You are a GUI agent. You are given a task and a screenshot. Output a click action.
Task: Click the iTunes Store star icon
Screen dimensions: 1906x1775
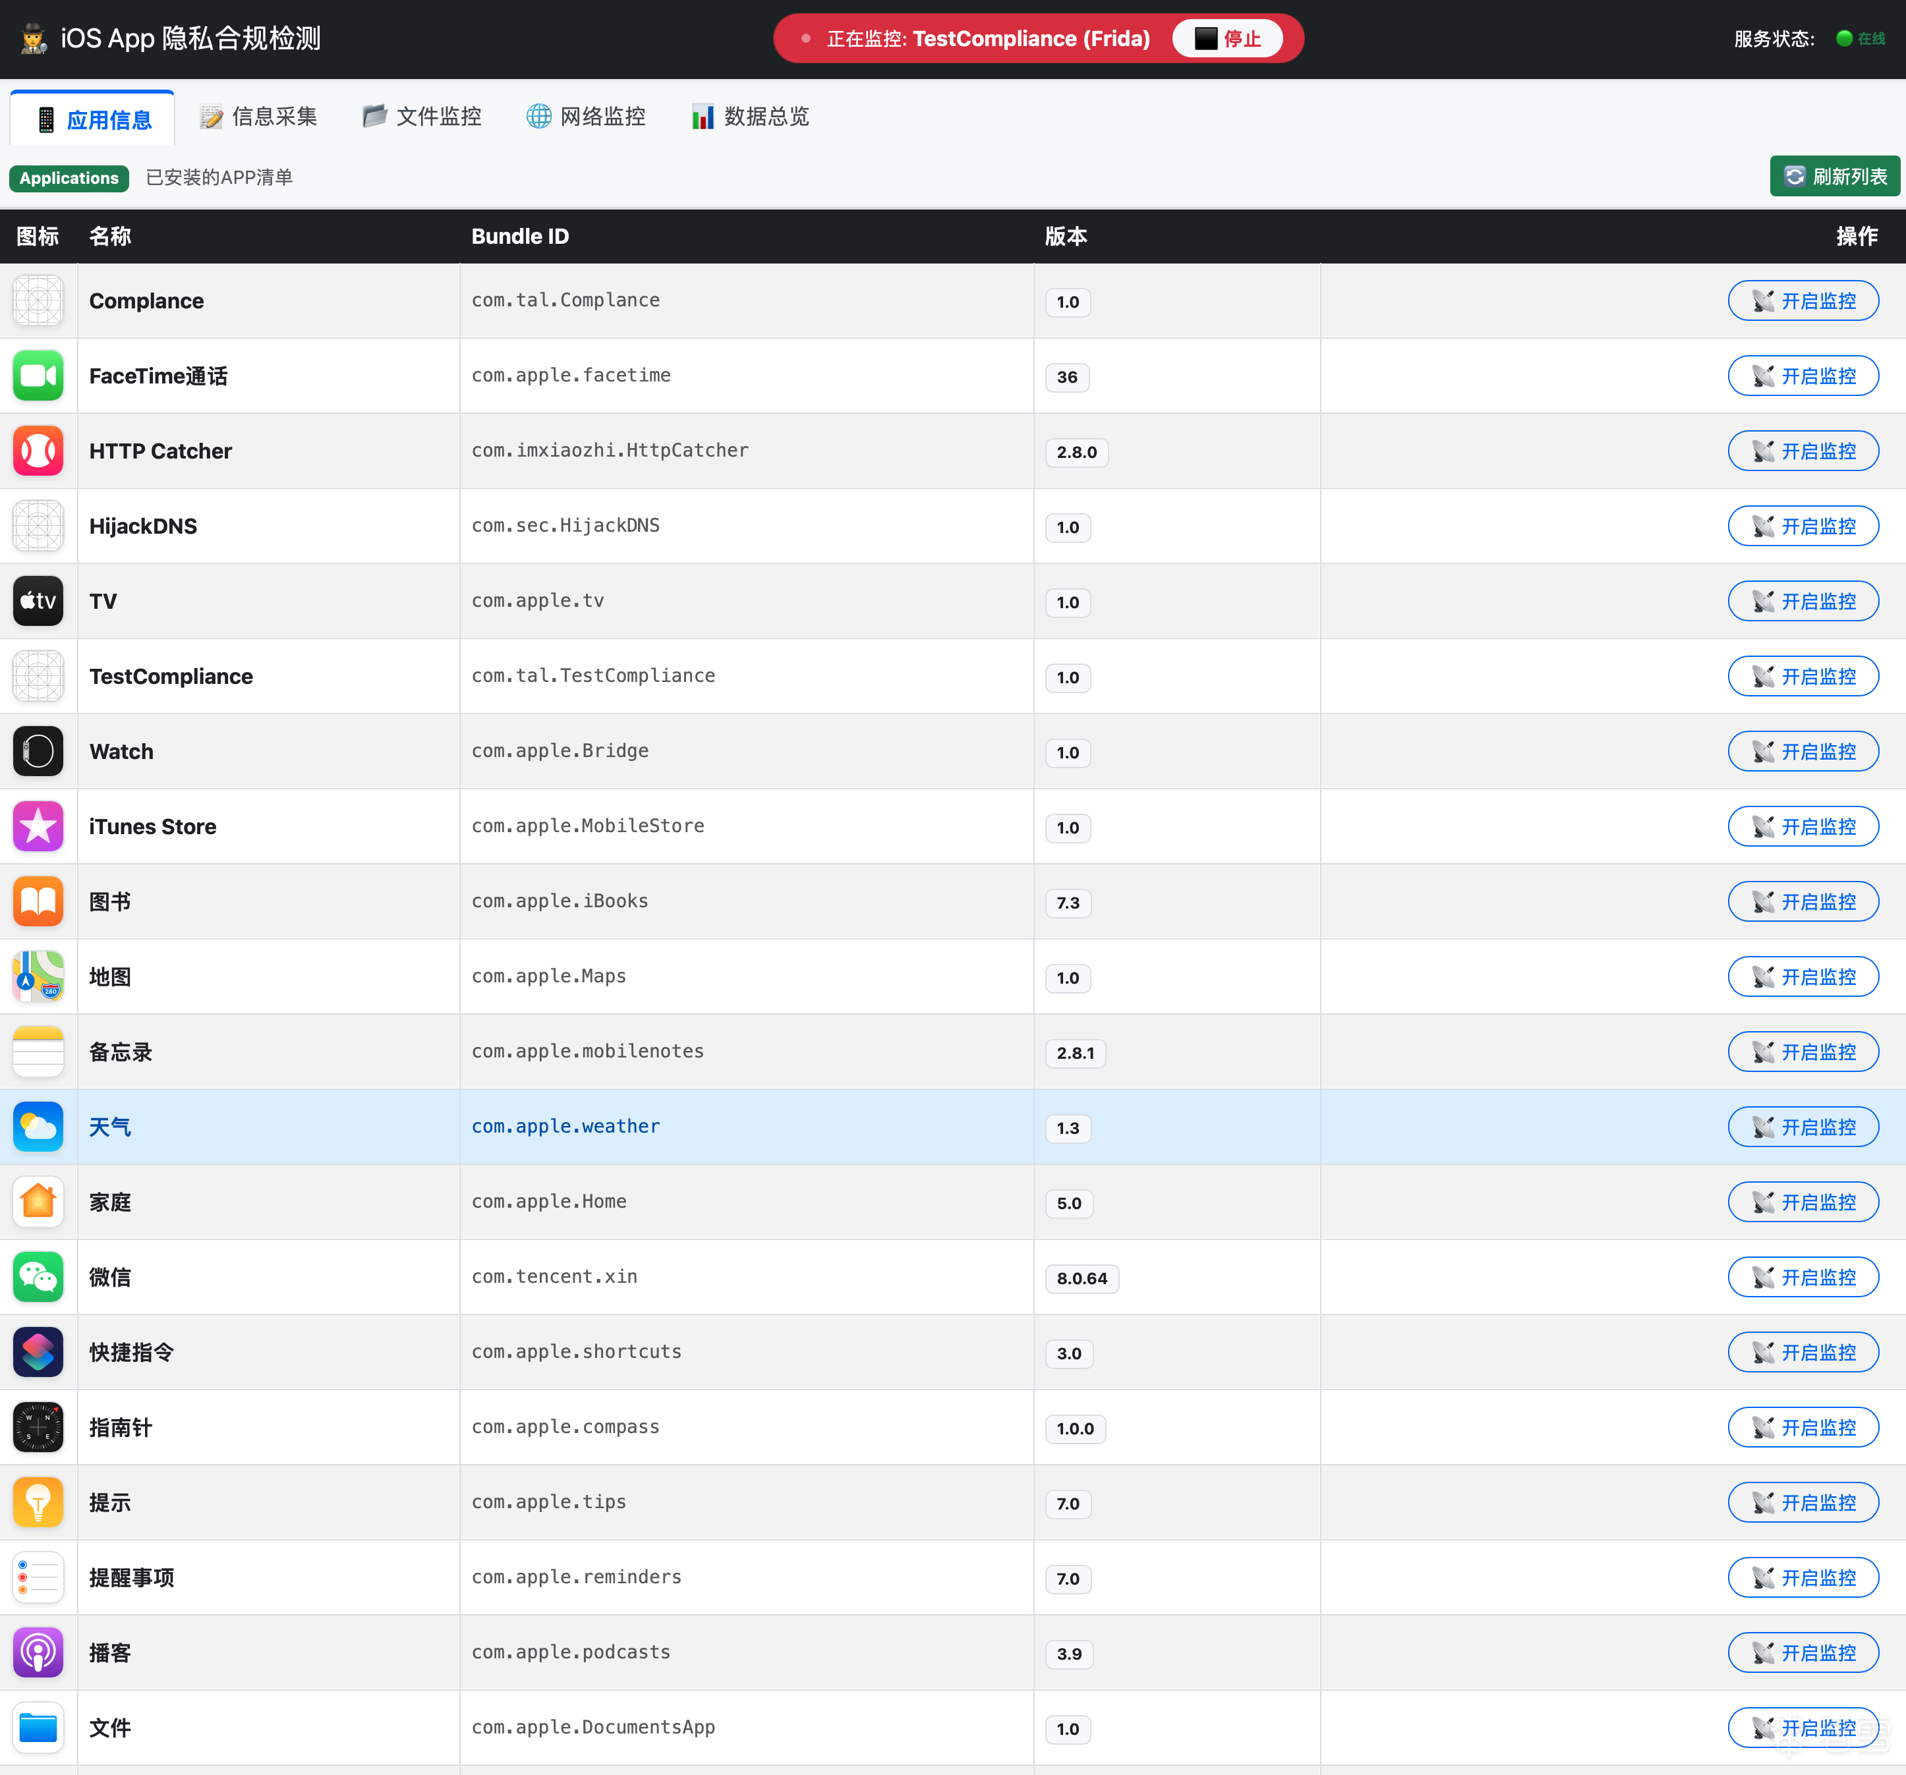click(38, 826)
